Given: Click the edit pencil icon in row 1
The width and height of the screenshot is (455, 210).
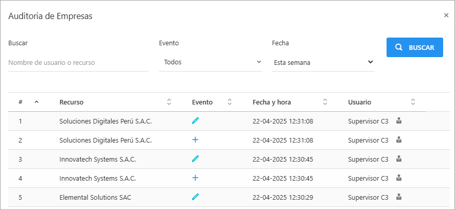Looking at the screenshot, I should 195,121.
